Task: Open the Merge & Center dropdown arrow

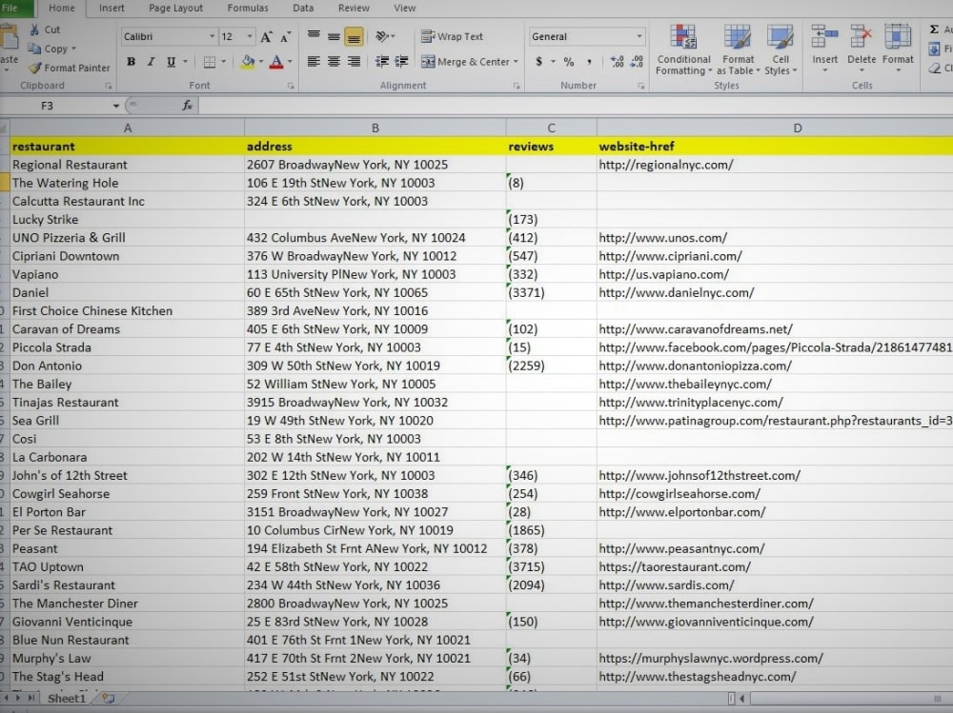Action: click(517, 62)
